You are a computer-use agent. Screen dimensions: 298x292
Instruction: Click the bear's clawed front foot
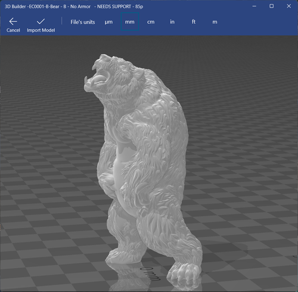184,273
